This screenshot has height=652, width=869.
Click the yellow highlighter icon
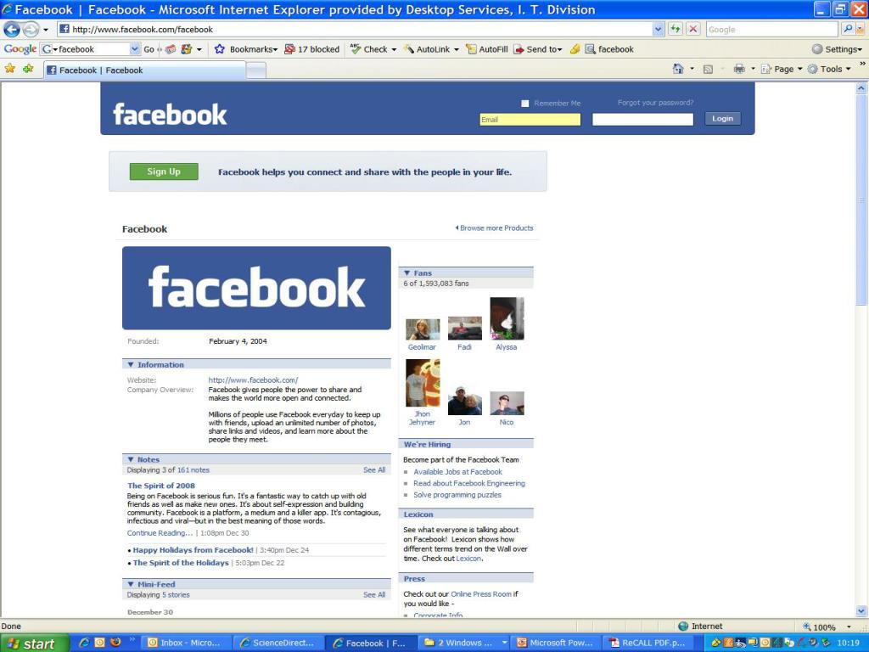[575, 49]
